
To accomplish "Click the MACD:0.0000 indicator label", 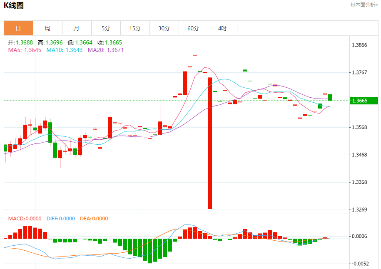I will pos(25,219).
